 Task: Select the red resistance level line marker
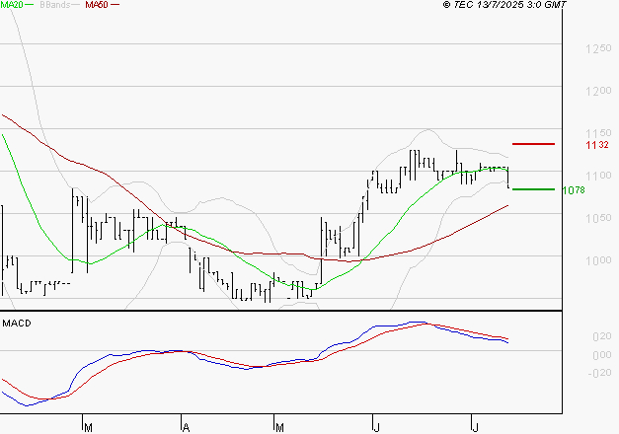click(x=533, y=144)
